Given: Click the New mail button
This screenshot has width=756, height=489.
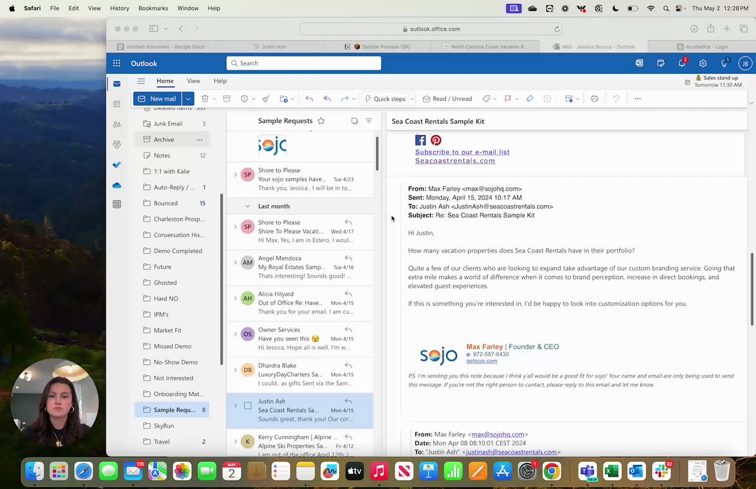Looking at the screenshot, I should [157, 99].
